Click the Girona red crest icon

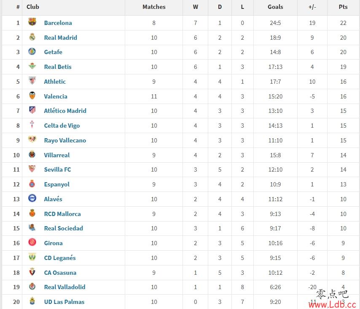(32, 242)
